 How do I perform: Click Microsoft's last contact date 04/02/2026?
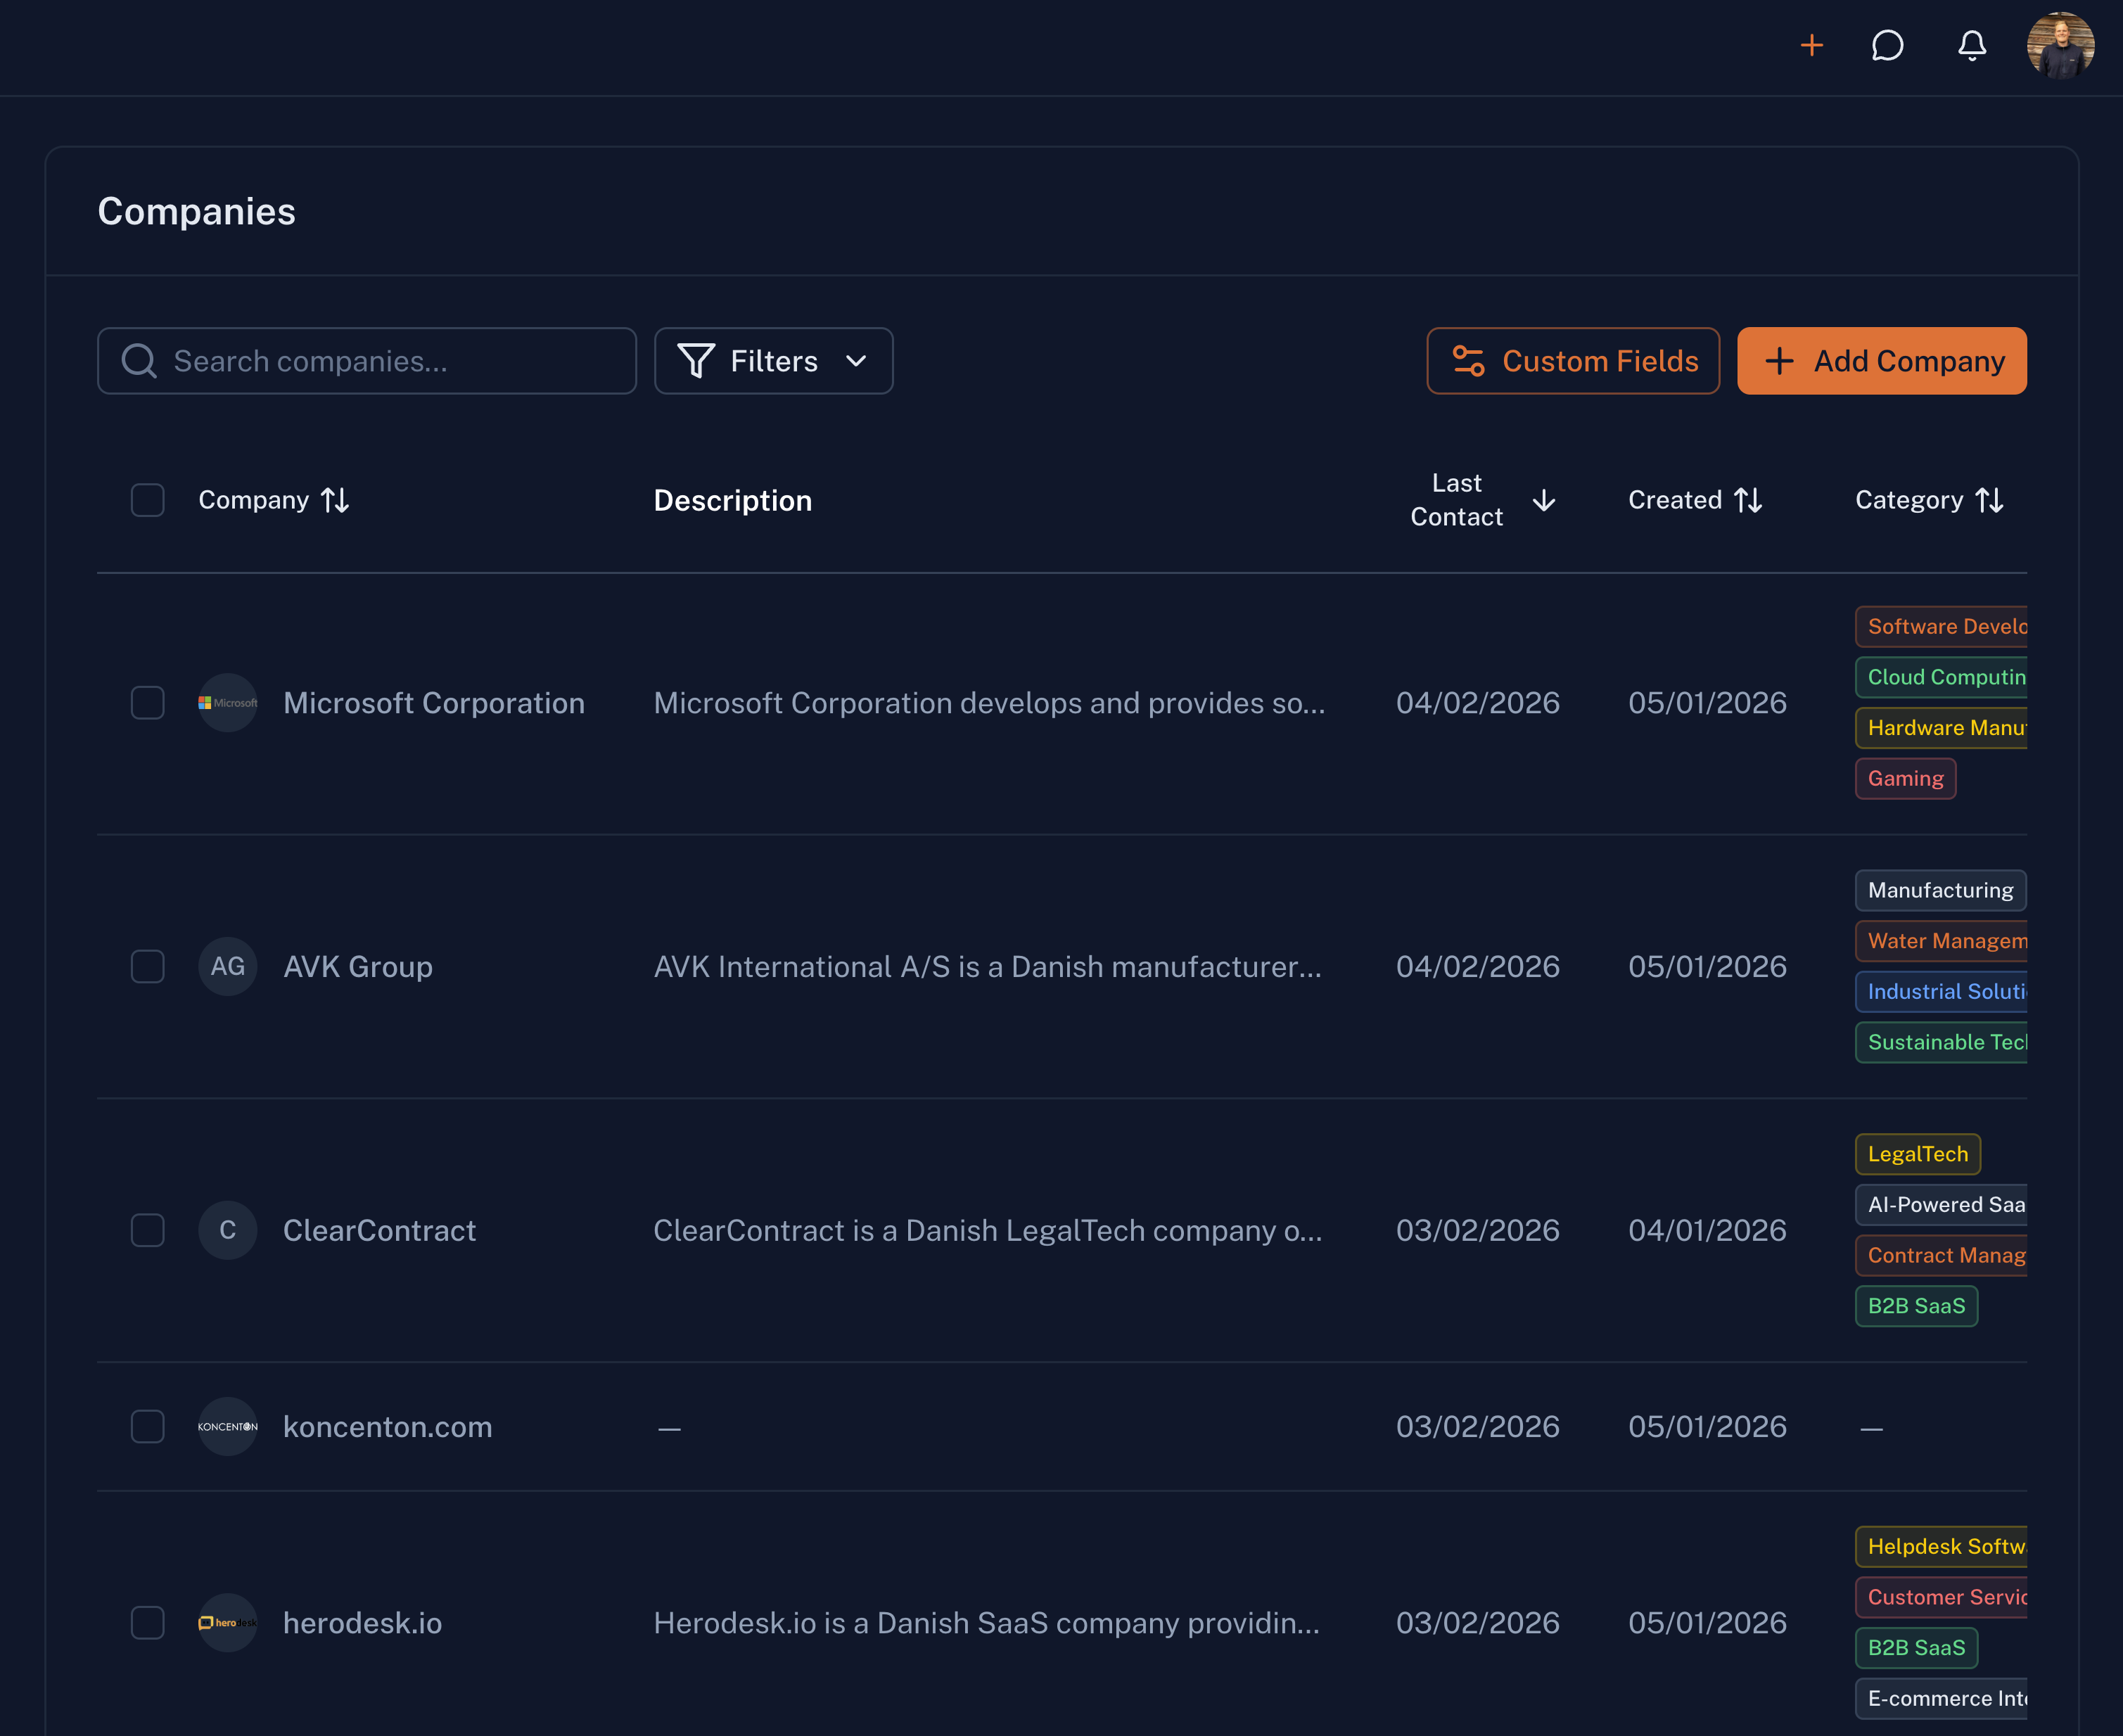1478,703
